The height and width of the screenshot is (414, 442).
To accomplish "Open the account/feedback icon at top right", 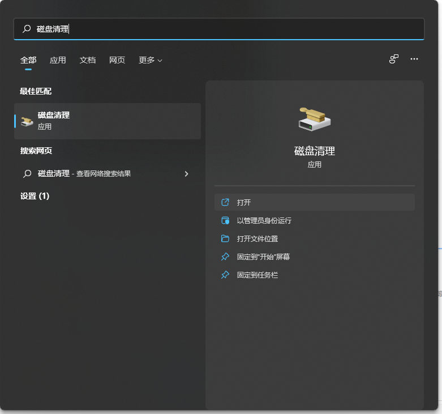I will tap(394, 59).
